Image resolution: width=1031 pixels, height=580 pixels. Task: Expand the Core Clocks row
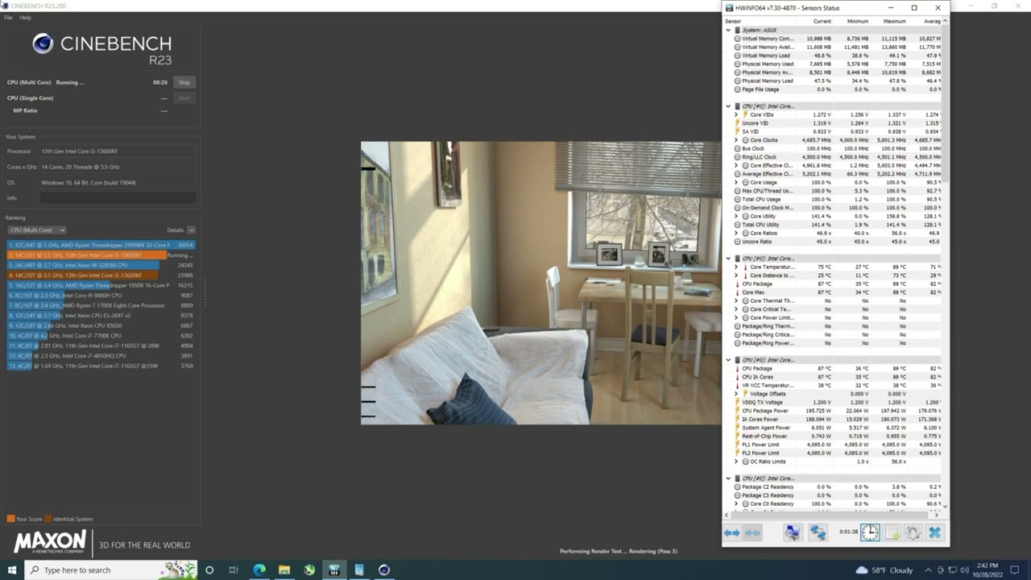pyautogui.click(x=736, y=140)
